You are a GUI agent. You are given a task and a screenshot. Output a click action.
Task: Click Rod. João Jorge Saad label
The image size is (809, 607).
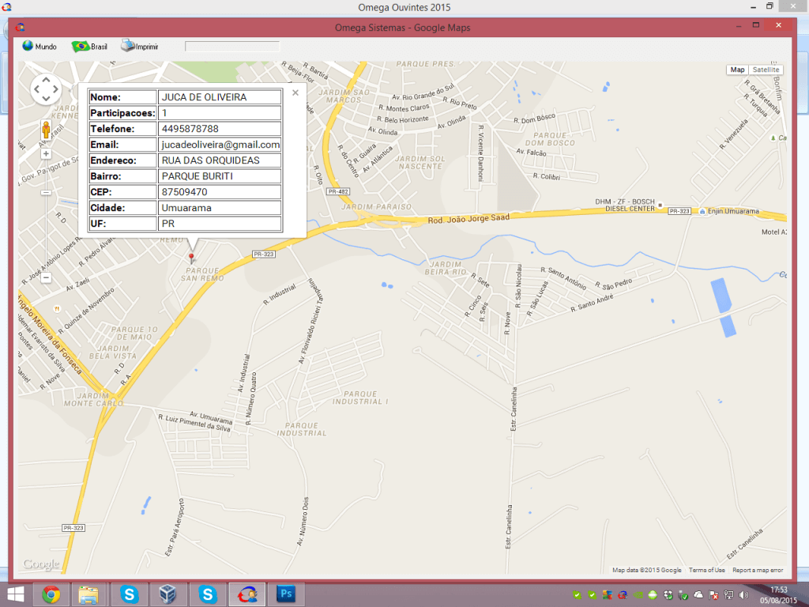coord(468,219)
